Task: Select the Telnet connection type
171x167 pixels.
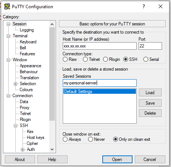Action: [x=85, y=59]
